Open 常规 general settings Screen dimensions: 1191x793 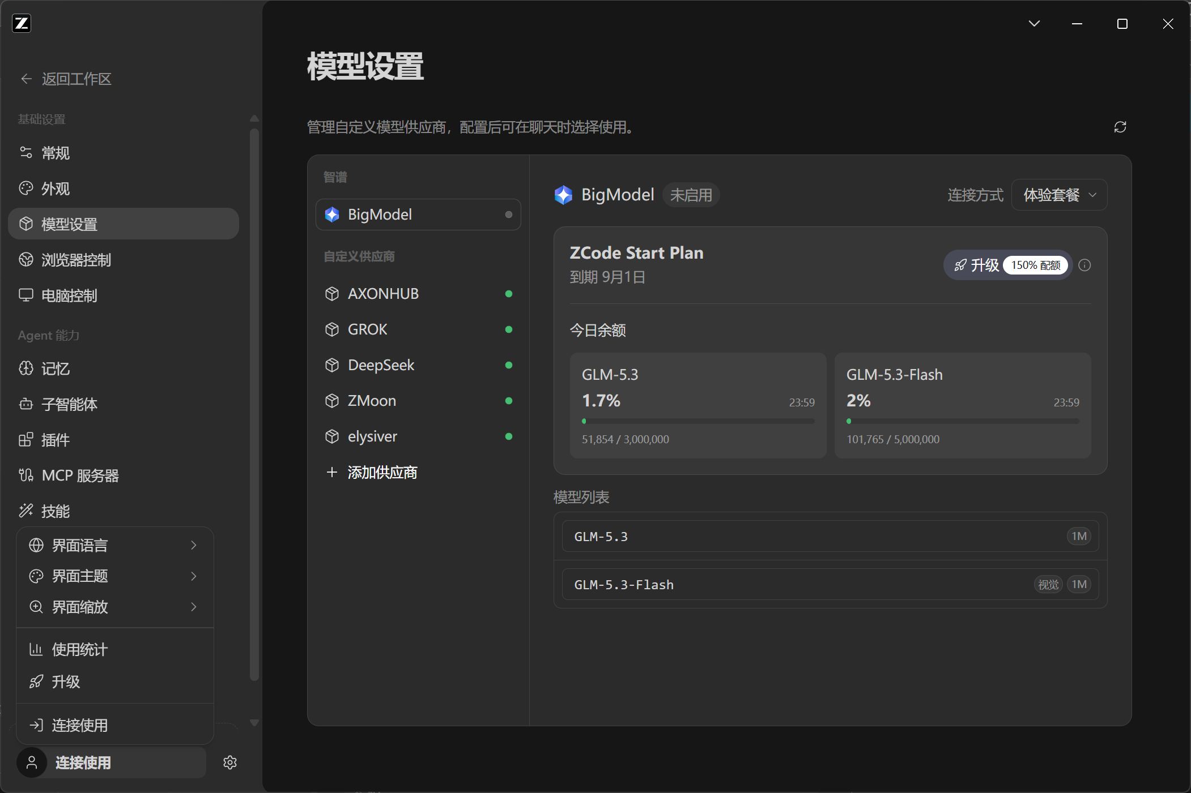coord(124,153)
